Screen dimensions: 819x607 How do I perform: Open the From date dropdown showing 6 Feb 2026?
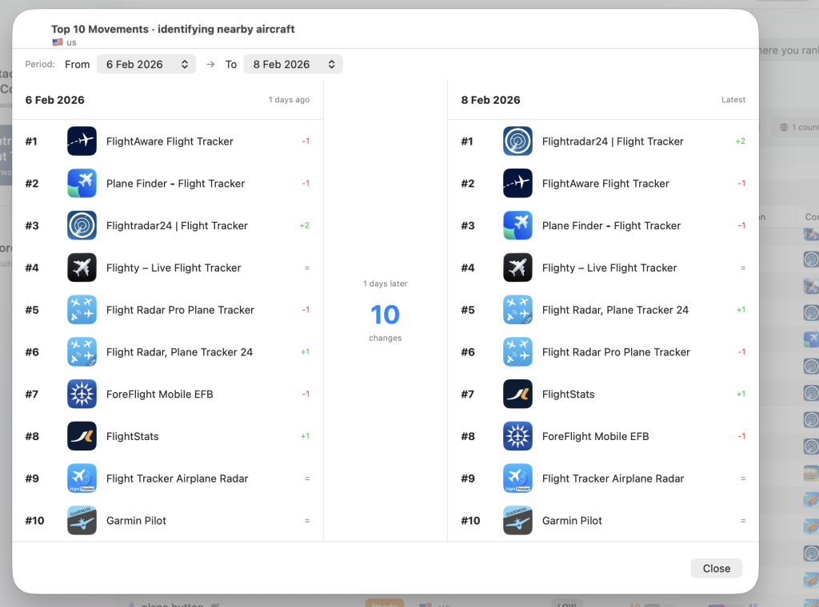click(146, 64)
